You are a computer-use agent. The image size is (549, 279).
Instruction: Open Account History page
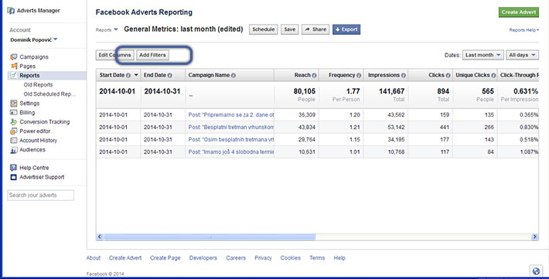[38, 141]
